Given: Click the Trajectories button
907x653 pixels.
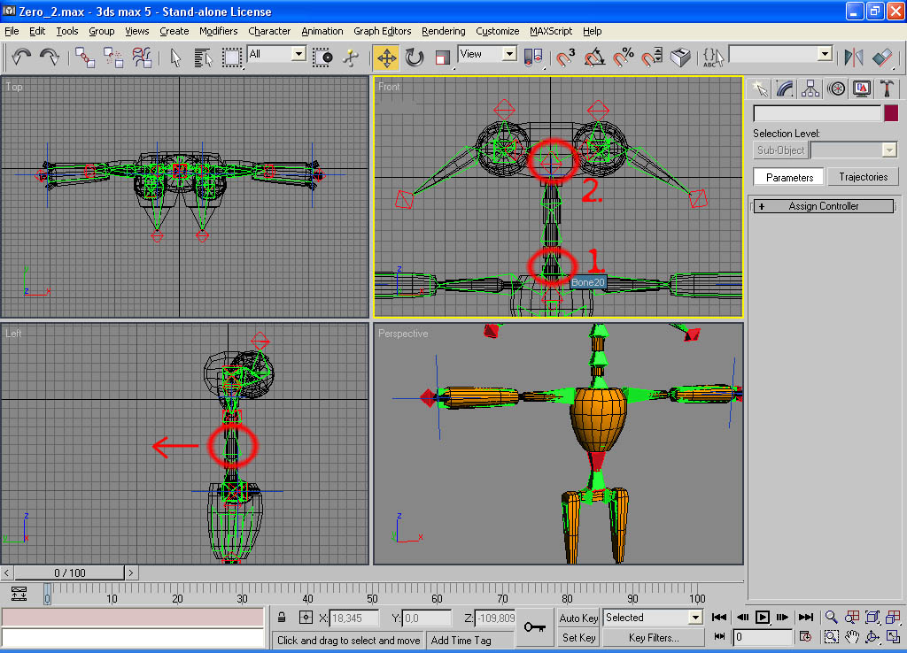Looking at the screenshot, I should (x=863, y=177).
